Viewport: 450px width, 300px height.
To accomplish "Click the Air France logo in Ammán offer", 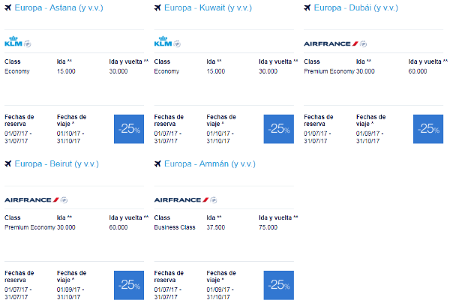I will coord(181,199).
